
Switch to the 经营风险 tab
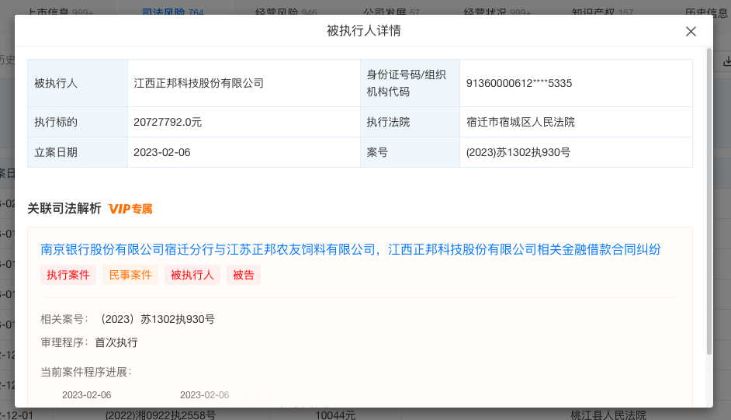(286, 12)
